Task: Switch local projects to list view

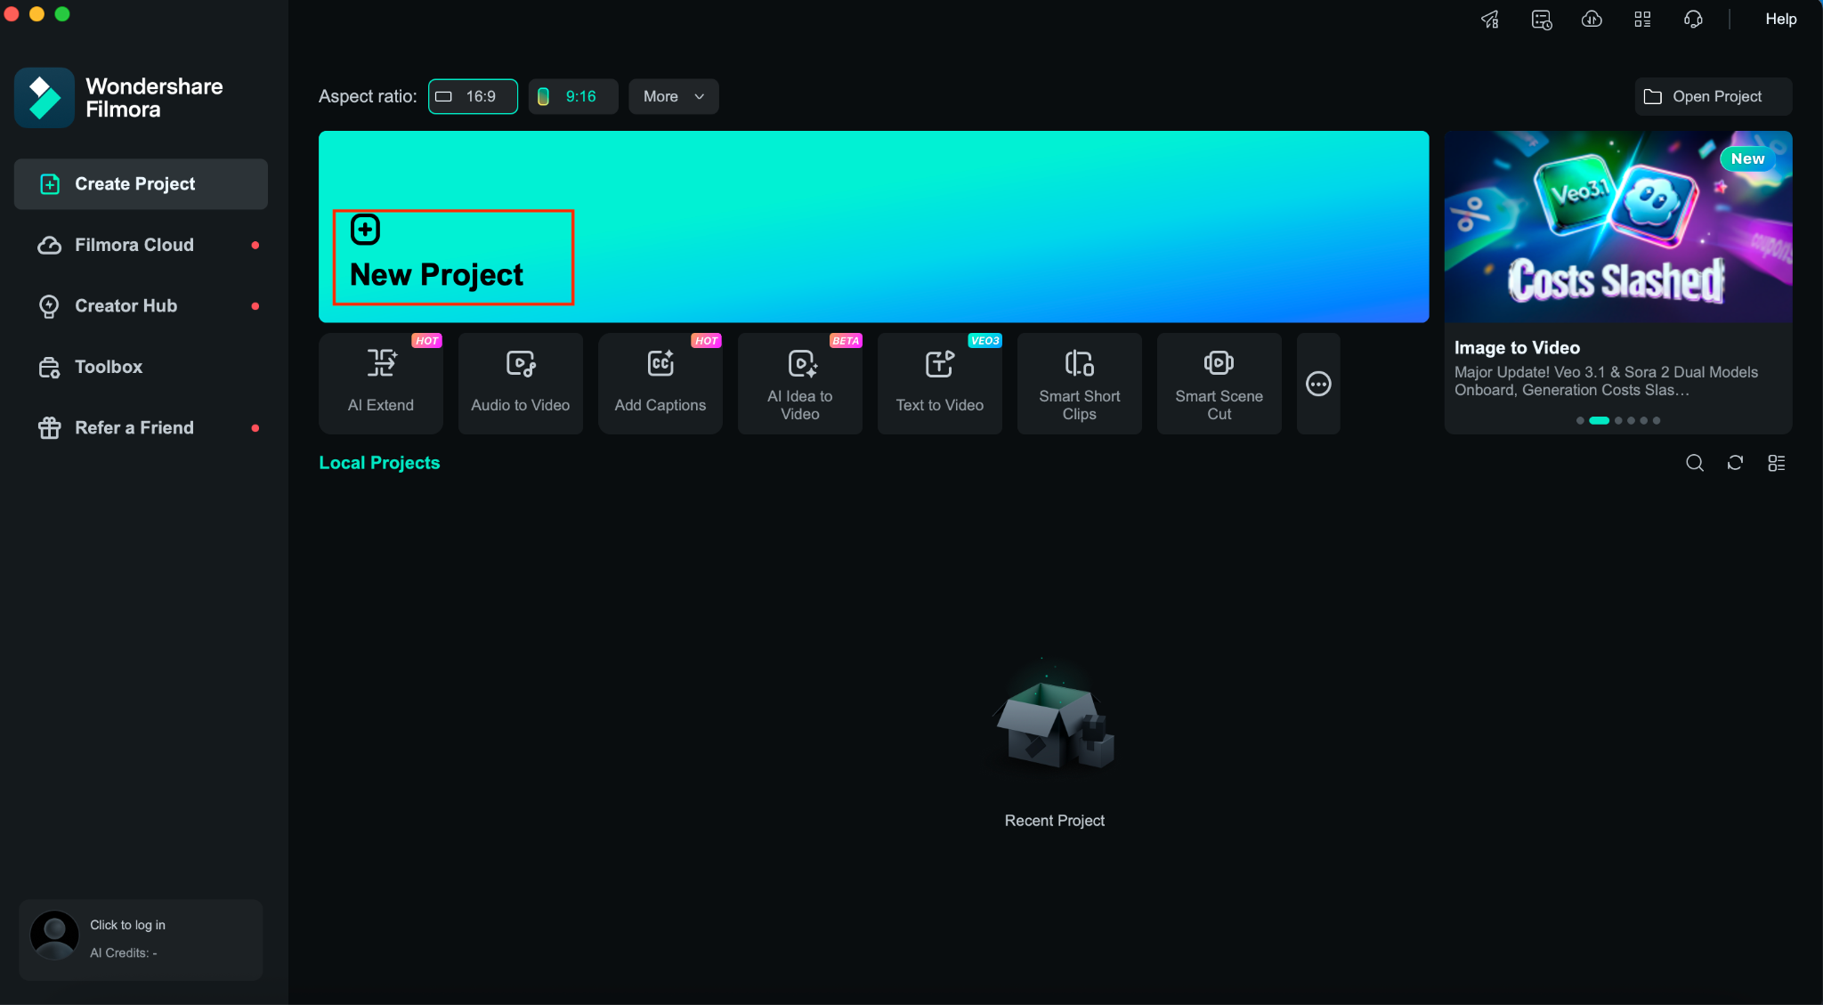Action: tap(1777, 463)
